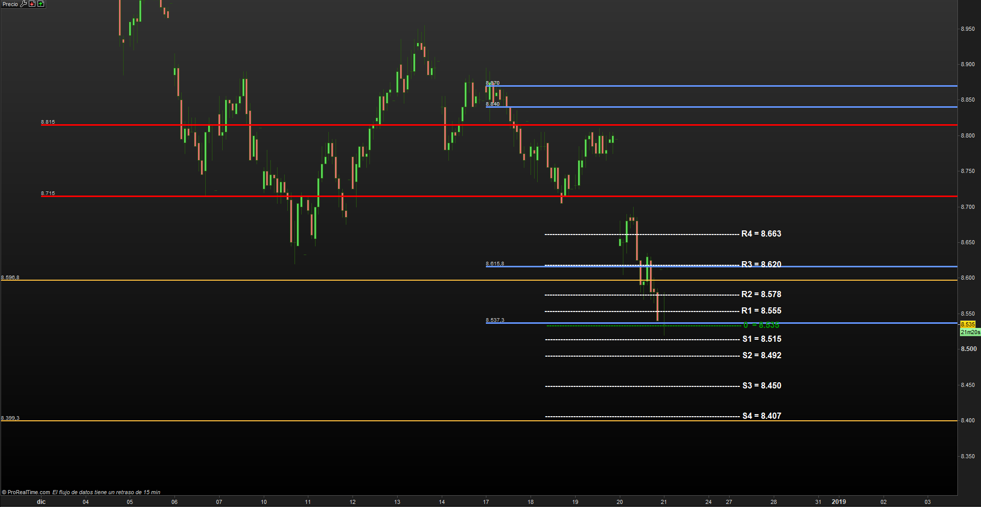
Task: Click the yellow 8.535 current price tag
Action: pos(968,324)
